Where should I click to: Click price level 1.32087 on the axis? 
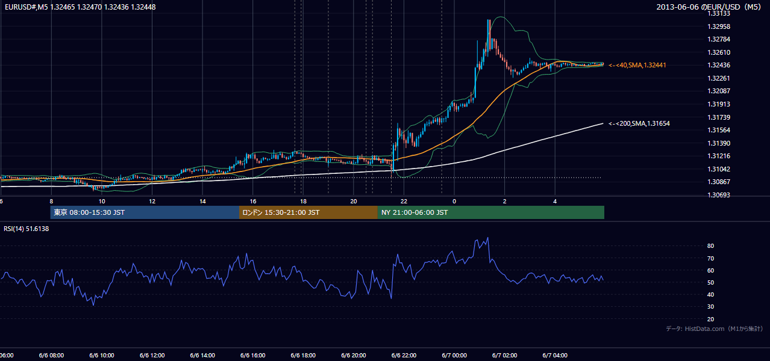(x=719, y=91)
